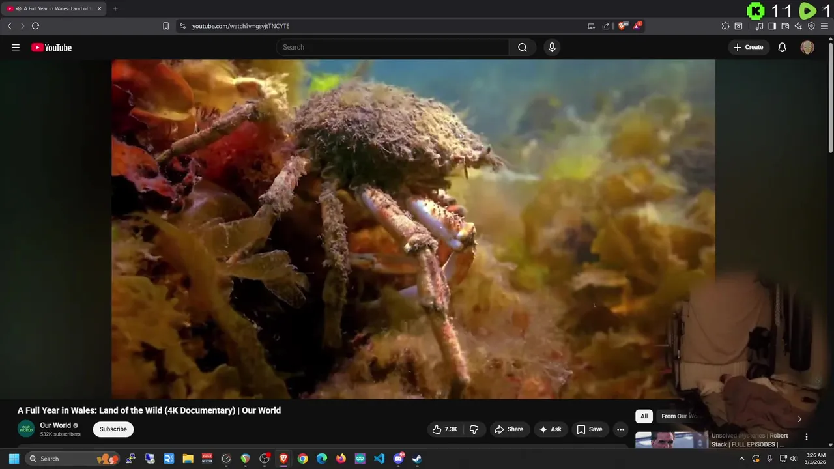Open the Our World channel name link
The image size is (834, 469).
pyautogui.click(x=55, y=425)
